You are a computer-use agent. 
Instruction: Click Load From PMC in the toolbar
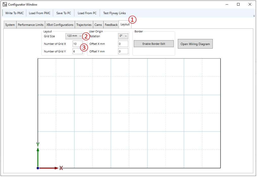pyautogui.click(x=39, y=13)
